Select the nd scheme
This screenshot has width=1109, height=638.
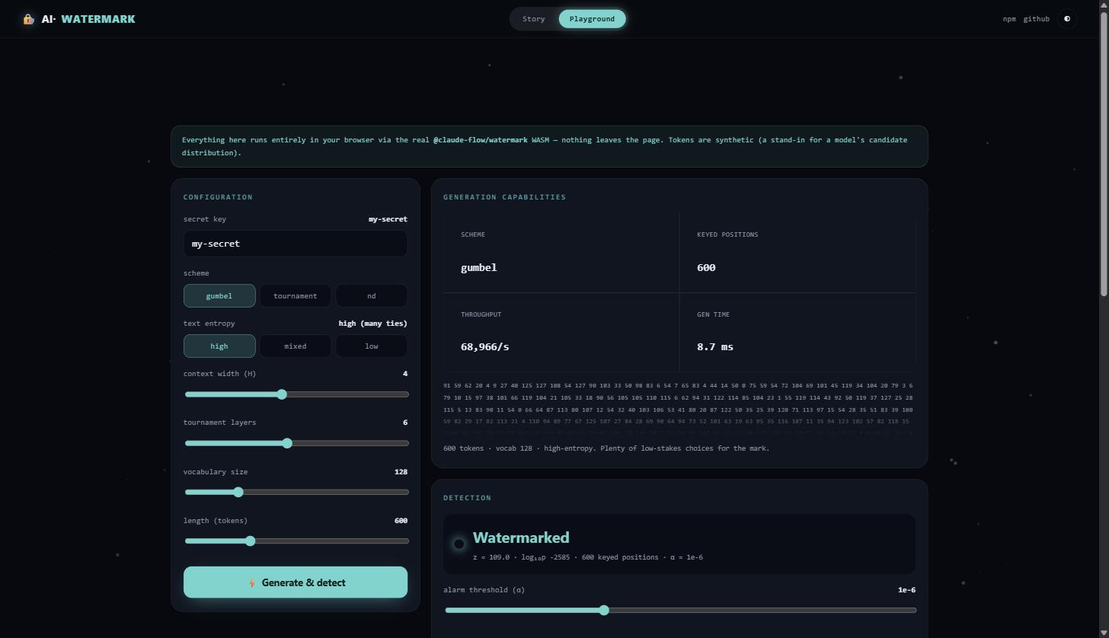coord(372,295)
